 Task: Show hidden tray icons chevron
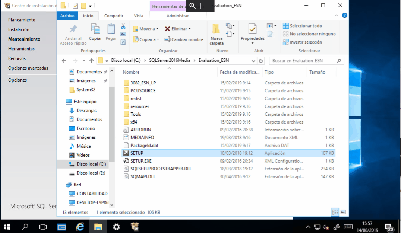tap(308, 227)
